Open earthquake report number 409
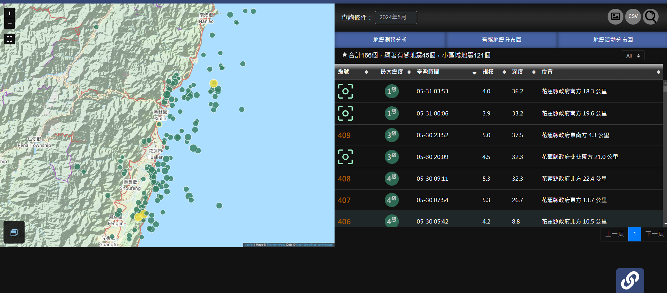 [x=344, y=135]
